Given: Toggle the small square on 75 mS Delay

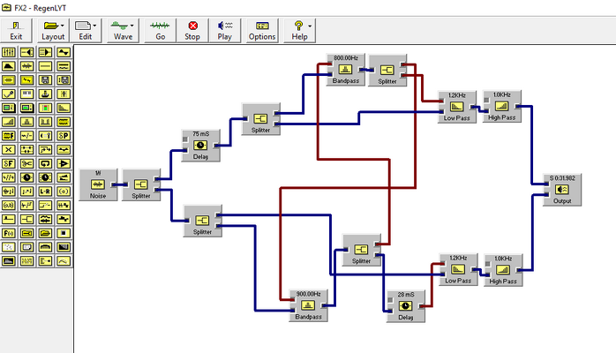Looking at the screenshot, I should [185, 139].
